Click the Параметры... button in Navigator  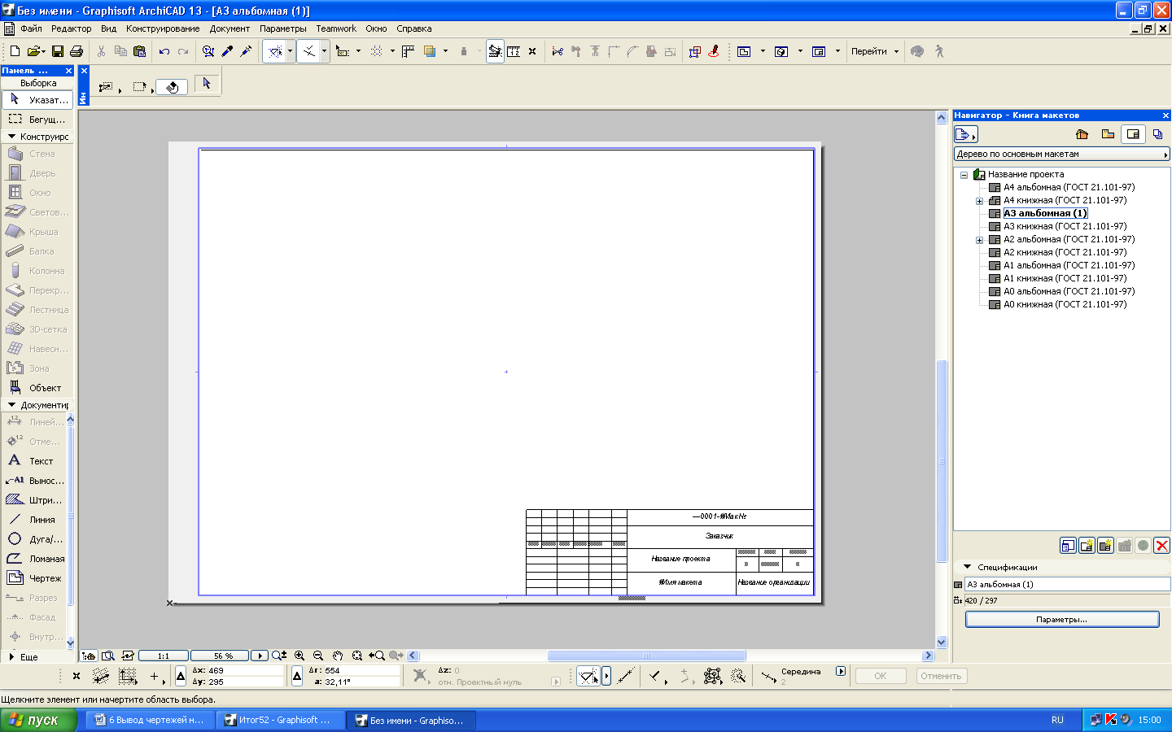tap(1062, 620)
